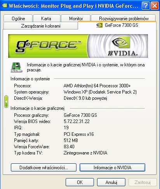The width and height of the screenshot is (160, 189).
Task: Click the GeForce 7300 GS processor value
Action: [x=80, y=115]
